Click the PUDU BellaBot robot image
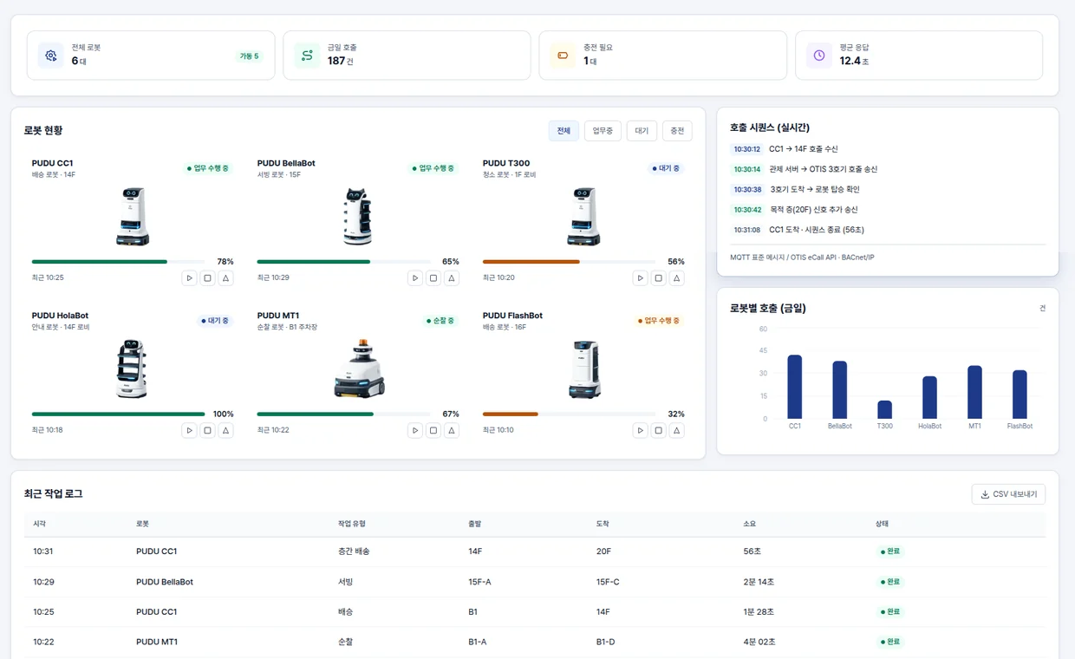This screenshot has width=1075, height=659. tap(358, 216)
